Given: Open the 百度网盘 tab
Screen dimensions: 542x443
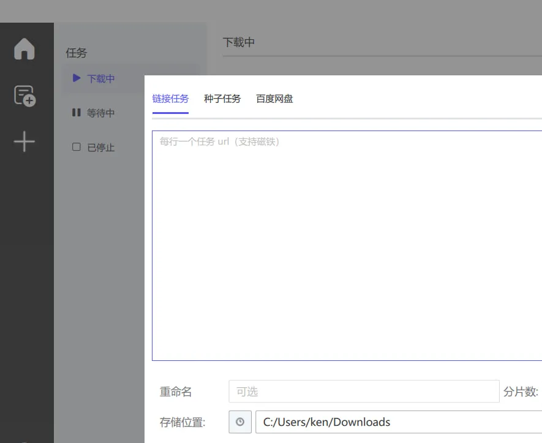Looking at the screenshot, I should tap(274, 98).
